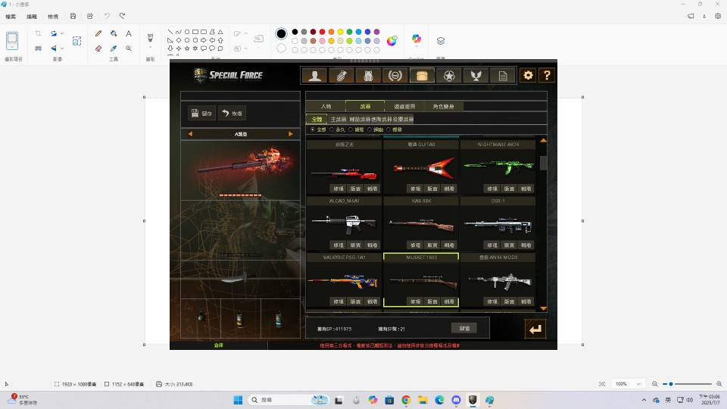Screen dimensions: 727x409
Task: Click the taskbar search box
Action: 289,400
